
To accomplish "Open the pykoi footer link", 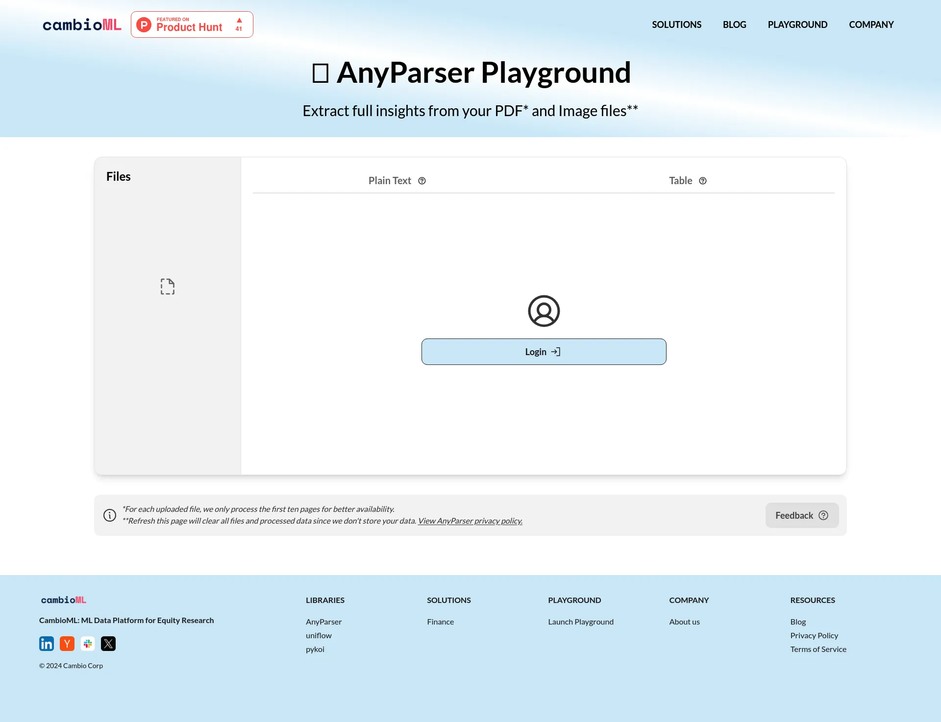I will [315, 649].
